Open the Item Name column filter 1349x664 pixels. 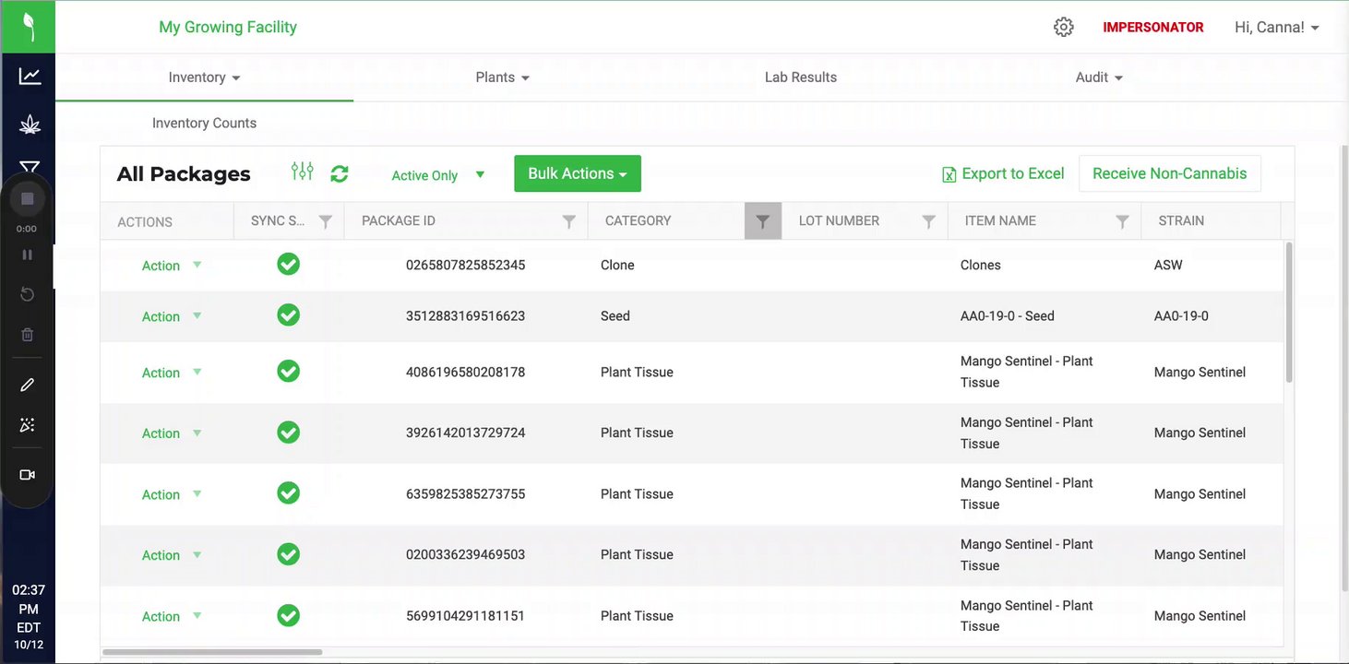[x=1122, y=221]
